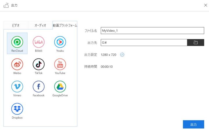The height and width of the screenshot is (134, 209).
Task: Click the 出力先 path field
Action: (144, 43)
